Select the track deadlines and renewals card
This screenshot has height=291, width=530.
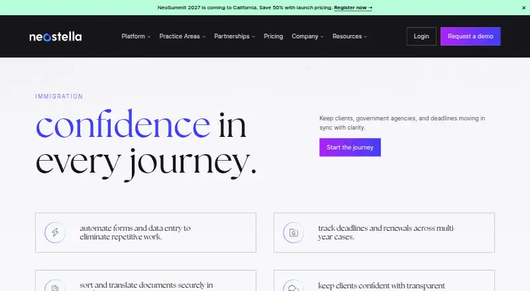click(384, 233)
